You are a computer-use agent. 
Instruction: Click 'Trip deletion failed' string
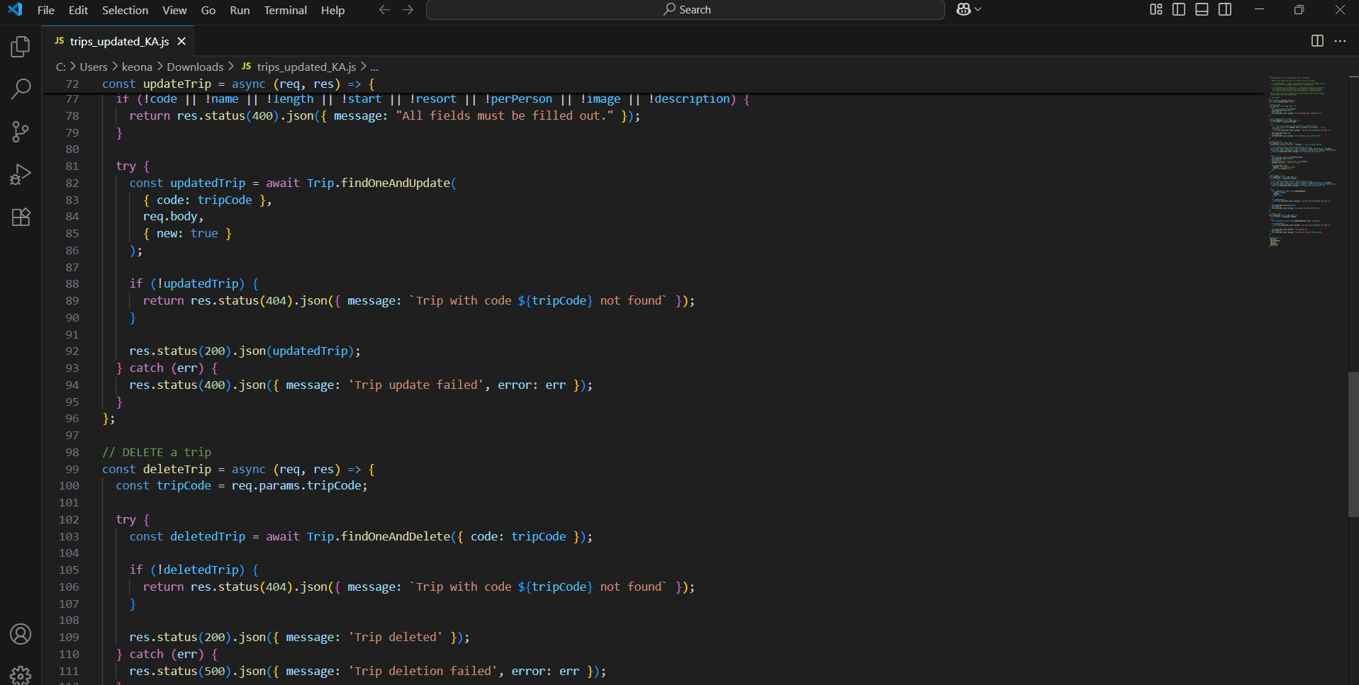point(423,671)
